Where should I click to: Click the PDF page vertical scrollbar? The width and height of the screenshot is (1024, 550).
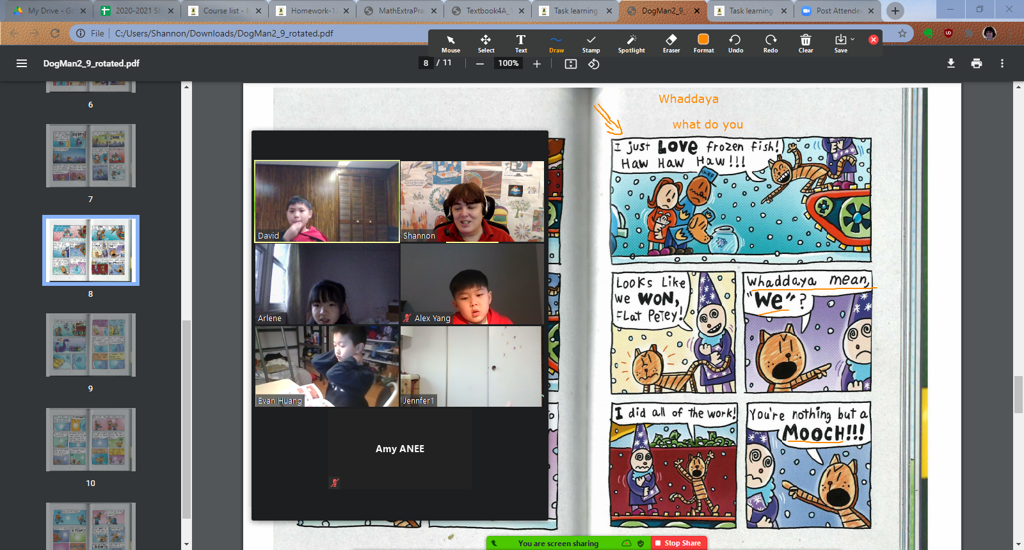coord(1018,395)
